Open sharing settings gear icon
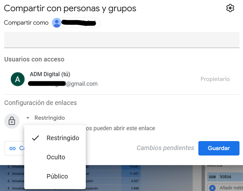The image size is (243, 191). point(230,8)
